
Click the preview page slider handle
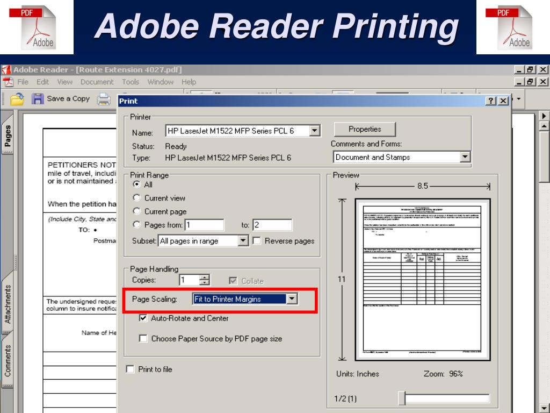[x=402, y=398]
